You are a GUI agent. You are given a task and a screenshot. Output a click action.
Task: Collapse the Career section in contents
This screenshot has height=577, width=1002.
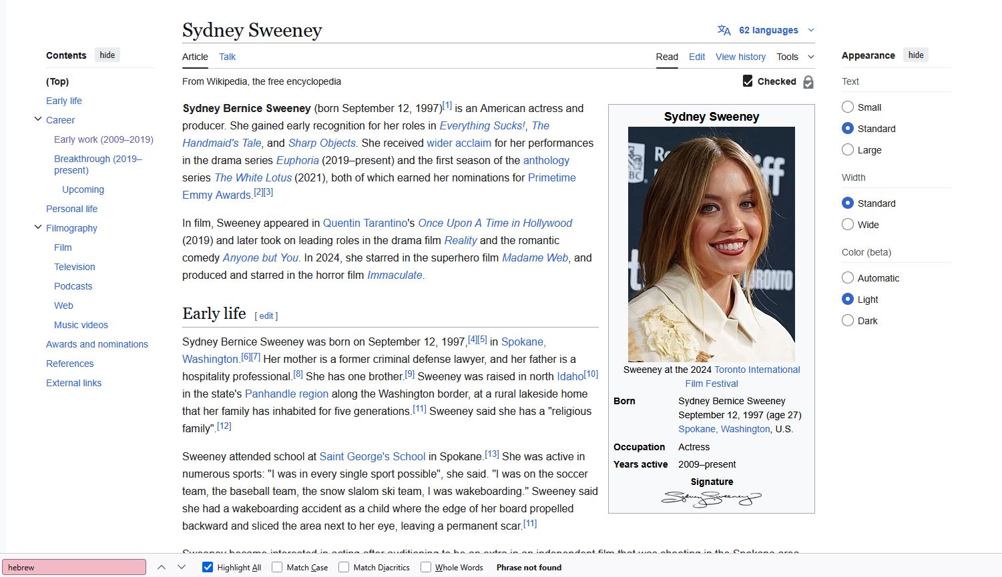pyautogui.click(x=38, y=119)
